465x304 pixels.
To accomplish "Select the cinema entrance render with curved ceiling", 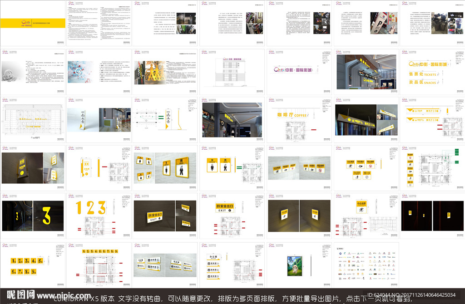I will point(366,72).
